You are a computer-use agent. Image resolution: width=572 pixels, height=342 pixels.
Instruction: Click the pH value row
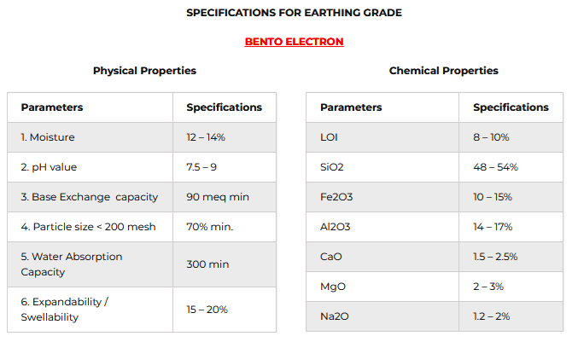click(142, 167)
